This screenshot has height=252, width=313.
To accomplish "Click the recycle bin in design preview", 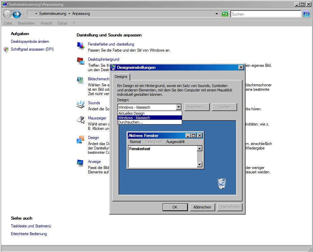I will point(222,184).
